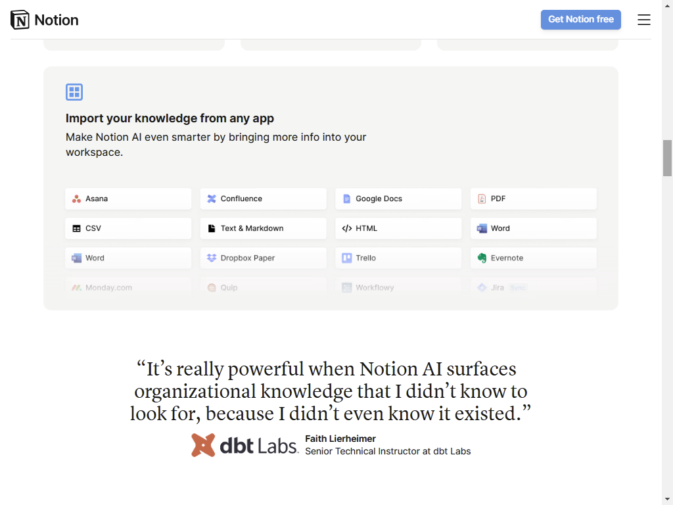The image size is (673, 505).
Task: Click the Quip logo icon
Action: (212, 288)
